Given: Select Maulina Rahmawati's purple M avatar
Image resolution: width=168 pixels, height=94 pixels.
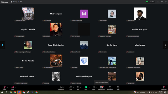Looking at the screenshot, I should point(84,14).
